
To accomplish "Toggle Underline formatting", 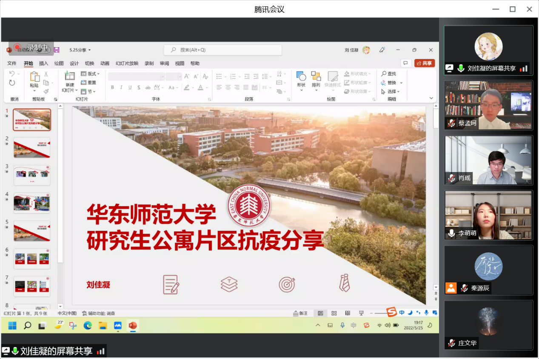I will point(130,88).
